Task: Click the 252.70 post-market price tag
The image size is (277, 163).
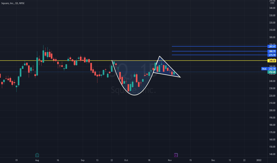Action: click(272, 69)
